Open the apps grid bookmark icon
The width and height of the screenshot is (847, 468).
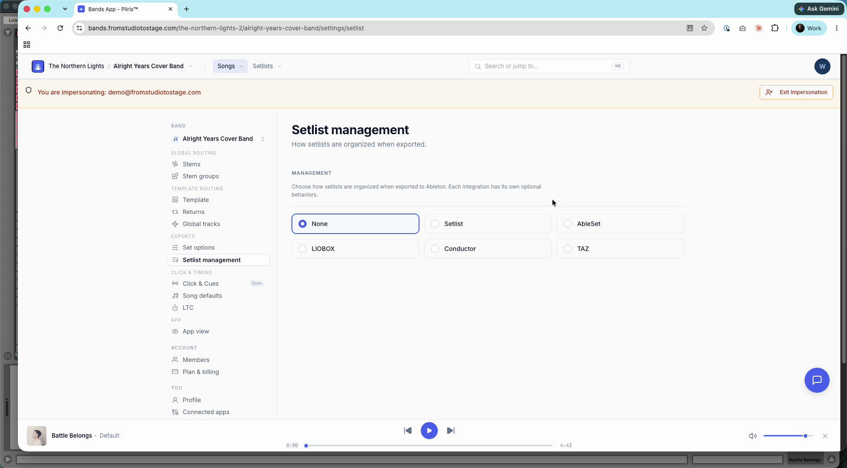point(27,45)
